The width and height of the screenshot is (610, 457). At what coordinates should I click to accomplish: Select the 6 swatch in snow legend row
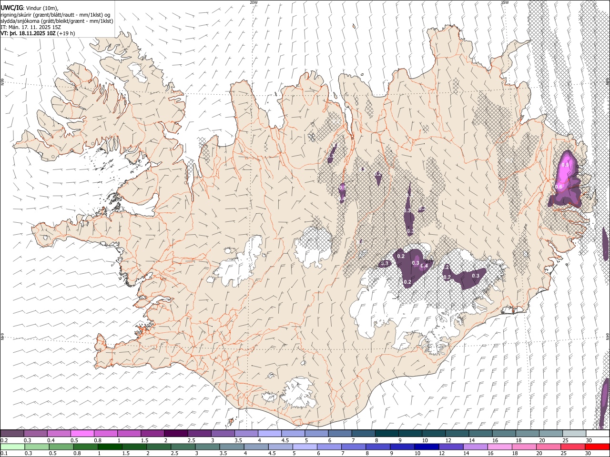click(x=340, y=433)
